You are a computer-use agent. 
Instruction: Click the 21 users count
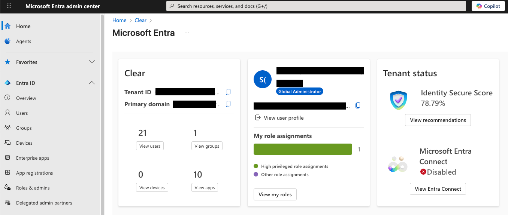(x=142, y=133)
